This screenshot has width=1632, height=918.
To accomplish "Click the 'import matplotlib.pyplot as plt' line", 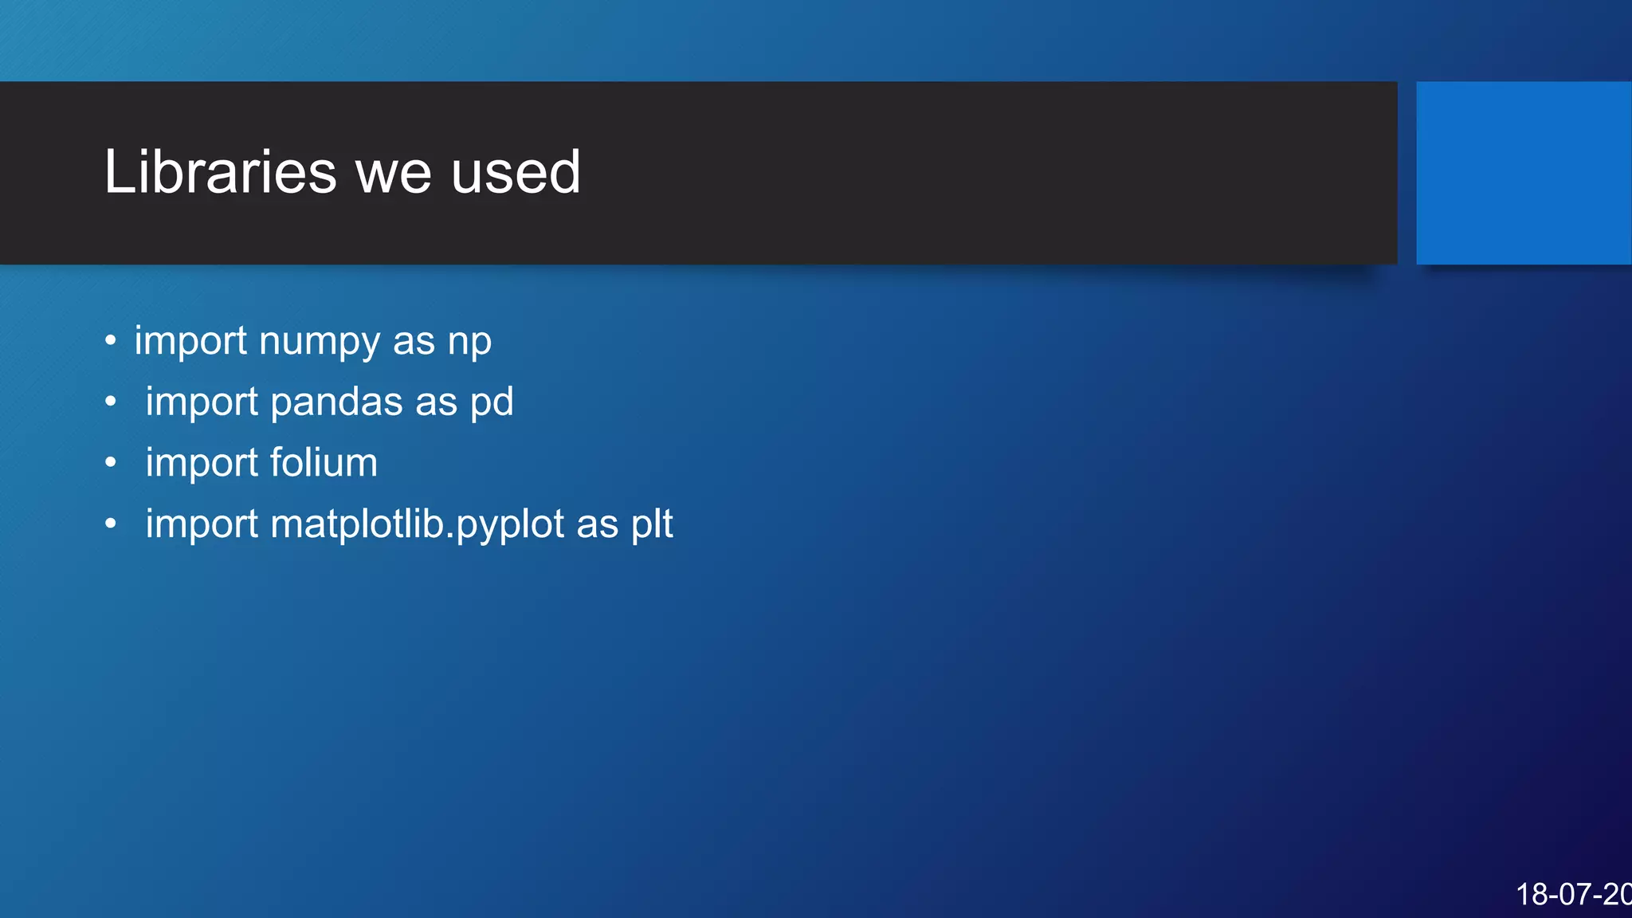I will (x=409, y=524).
